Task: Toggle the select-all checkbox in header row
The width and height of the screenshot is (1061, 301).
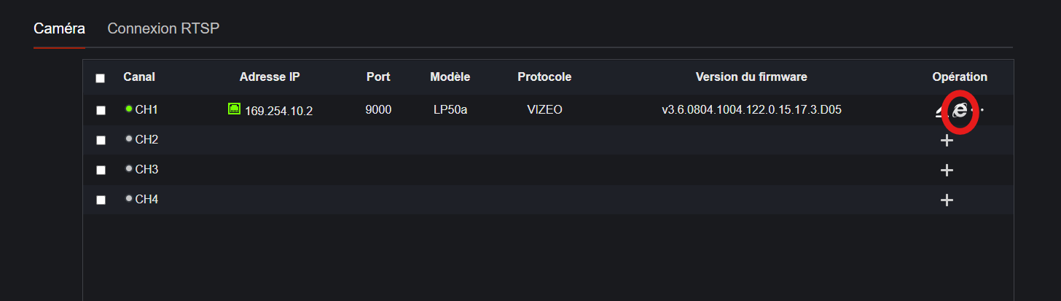Action: point(101,78)
